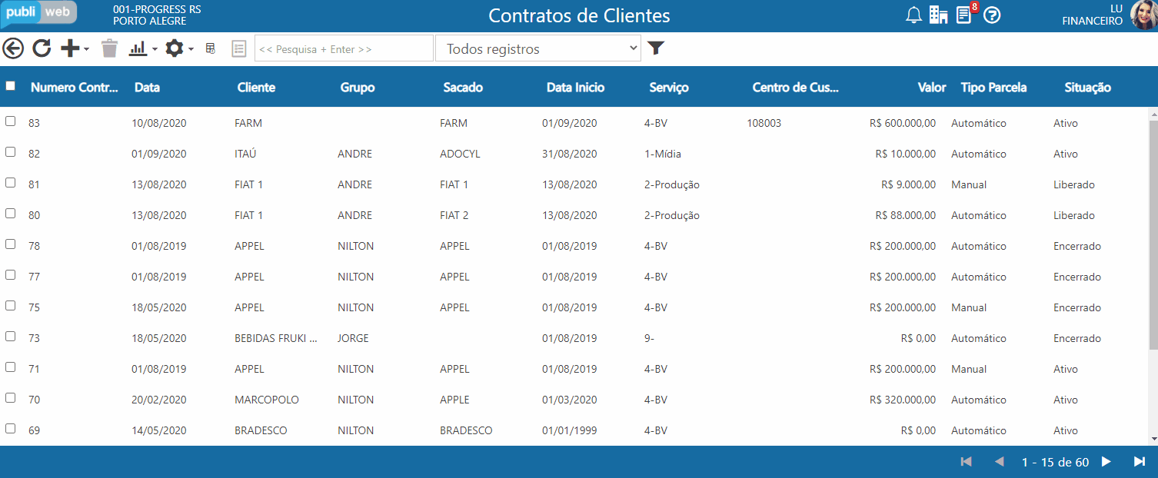Click the funnel filter icon

[x=655, y=48]
